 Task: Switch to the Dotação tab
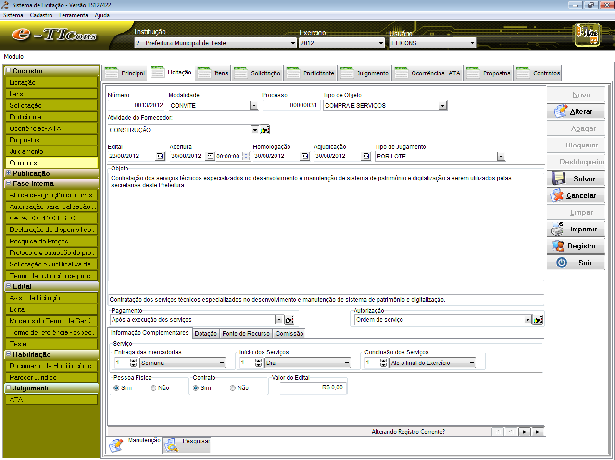pos(205,334)
